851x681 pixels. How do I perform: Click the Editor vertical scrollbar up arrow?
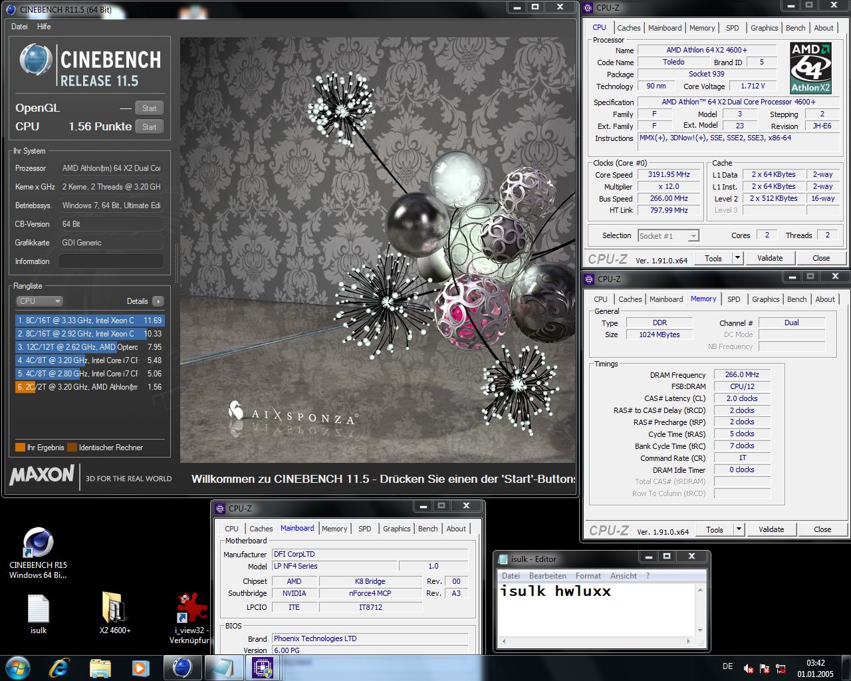[700, 589]
